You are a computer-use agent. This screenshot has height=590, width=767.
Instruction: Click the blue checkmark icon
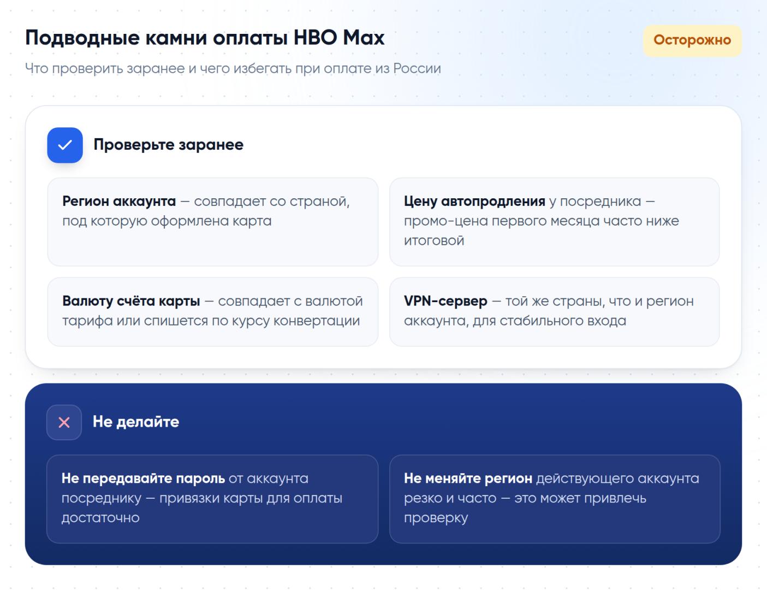65,145
